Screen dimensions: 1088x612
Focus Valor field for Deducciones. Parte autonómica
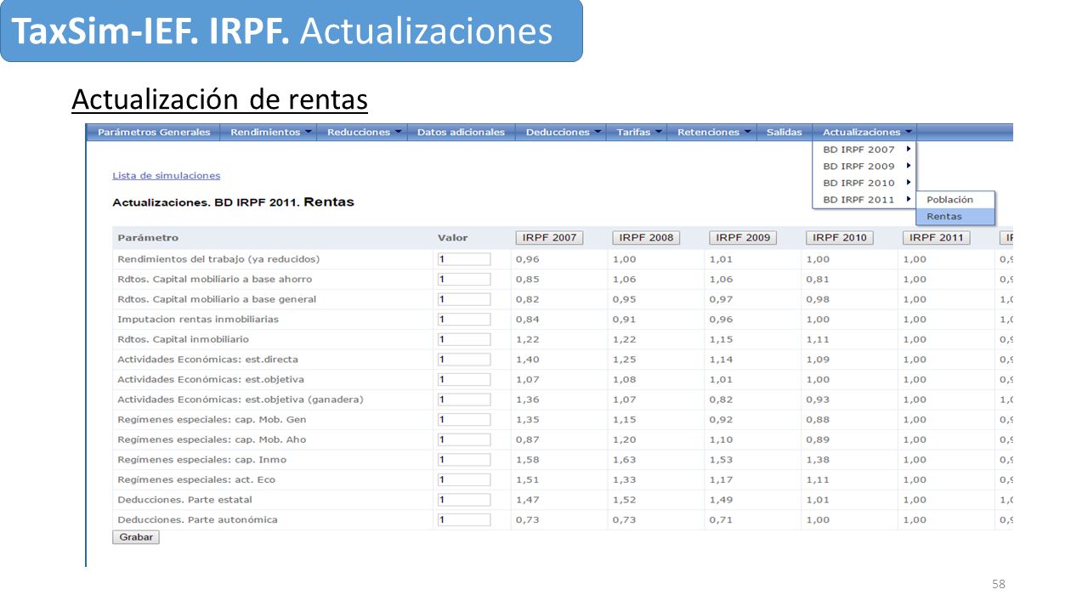tap(464, 519)
